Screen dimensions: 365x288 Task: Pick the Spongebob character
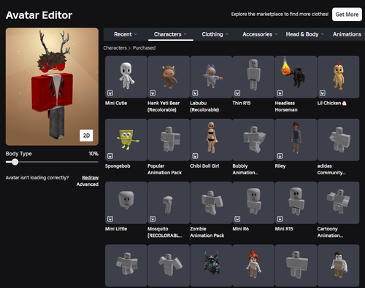click(126, 140)
